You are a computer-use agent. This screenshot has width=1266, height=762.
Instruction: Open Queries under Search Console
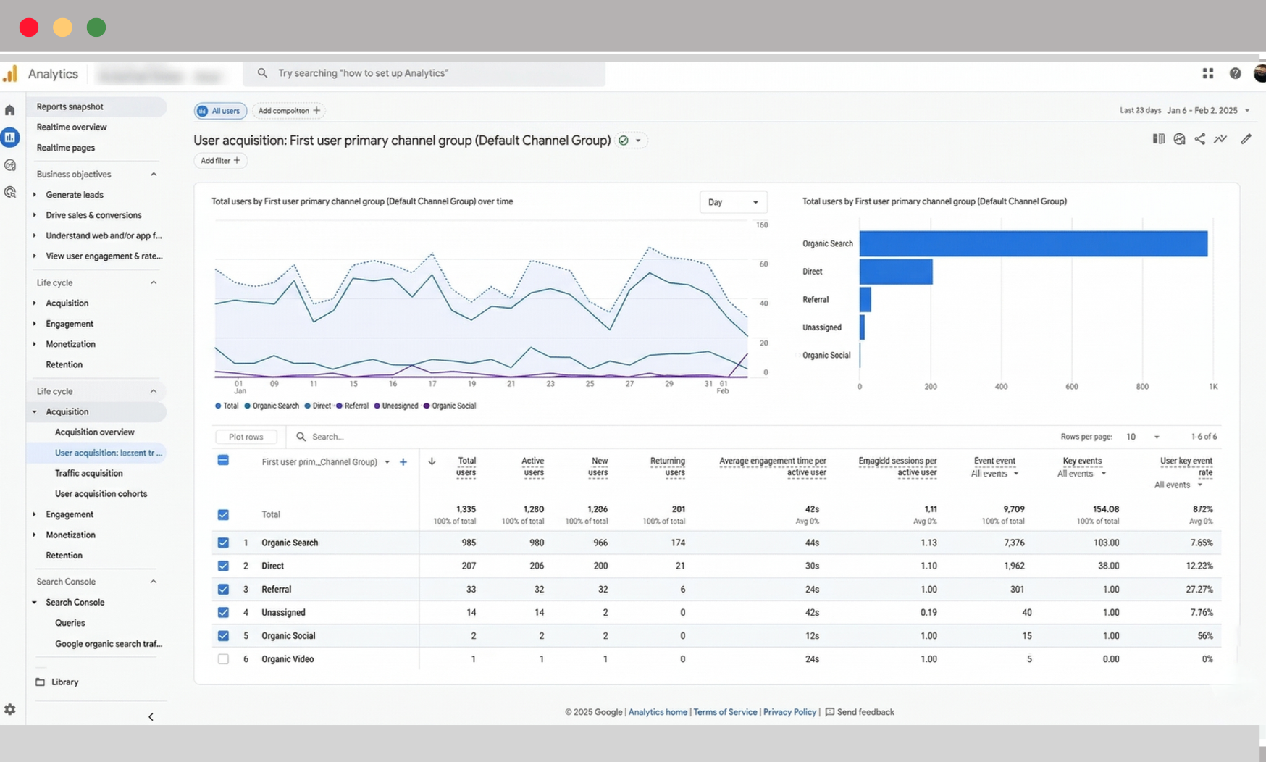tap(70, 622)
